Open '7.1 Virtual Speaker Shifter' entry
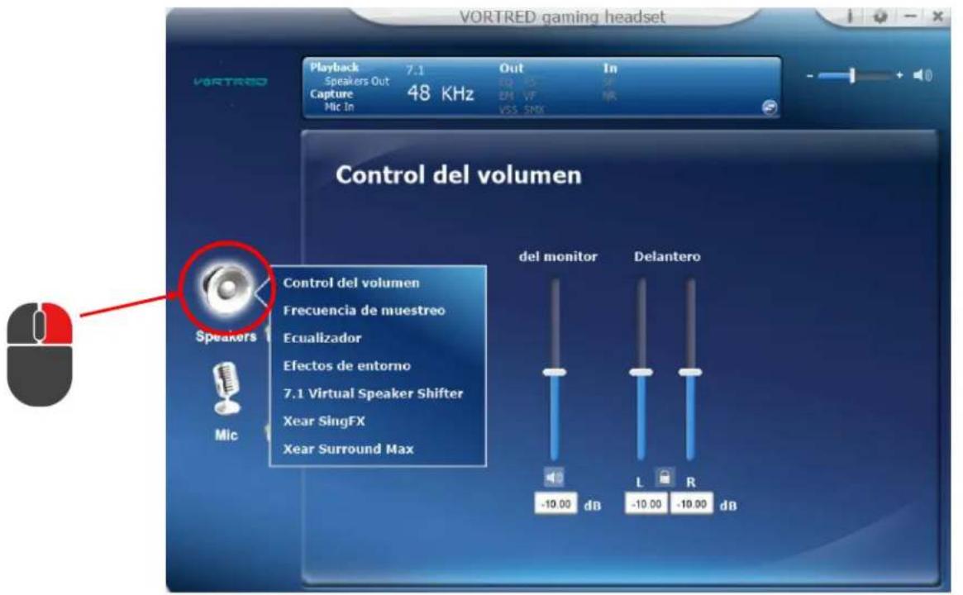The height and width of the screenshot is (595, 963). pos(373,393)
